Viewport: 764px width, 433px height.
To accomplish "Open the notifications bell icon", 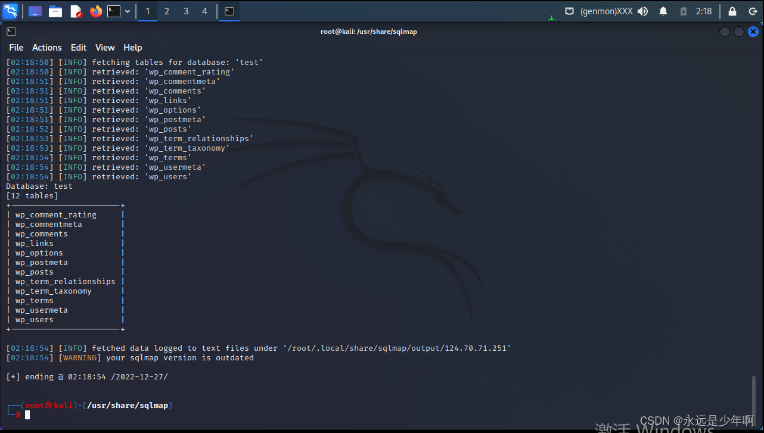I will 663,11.
